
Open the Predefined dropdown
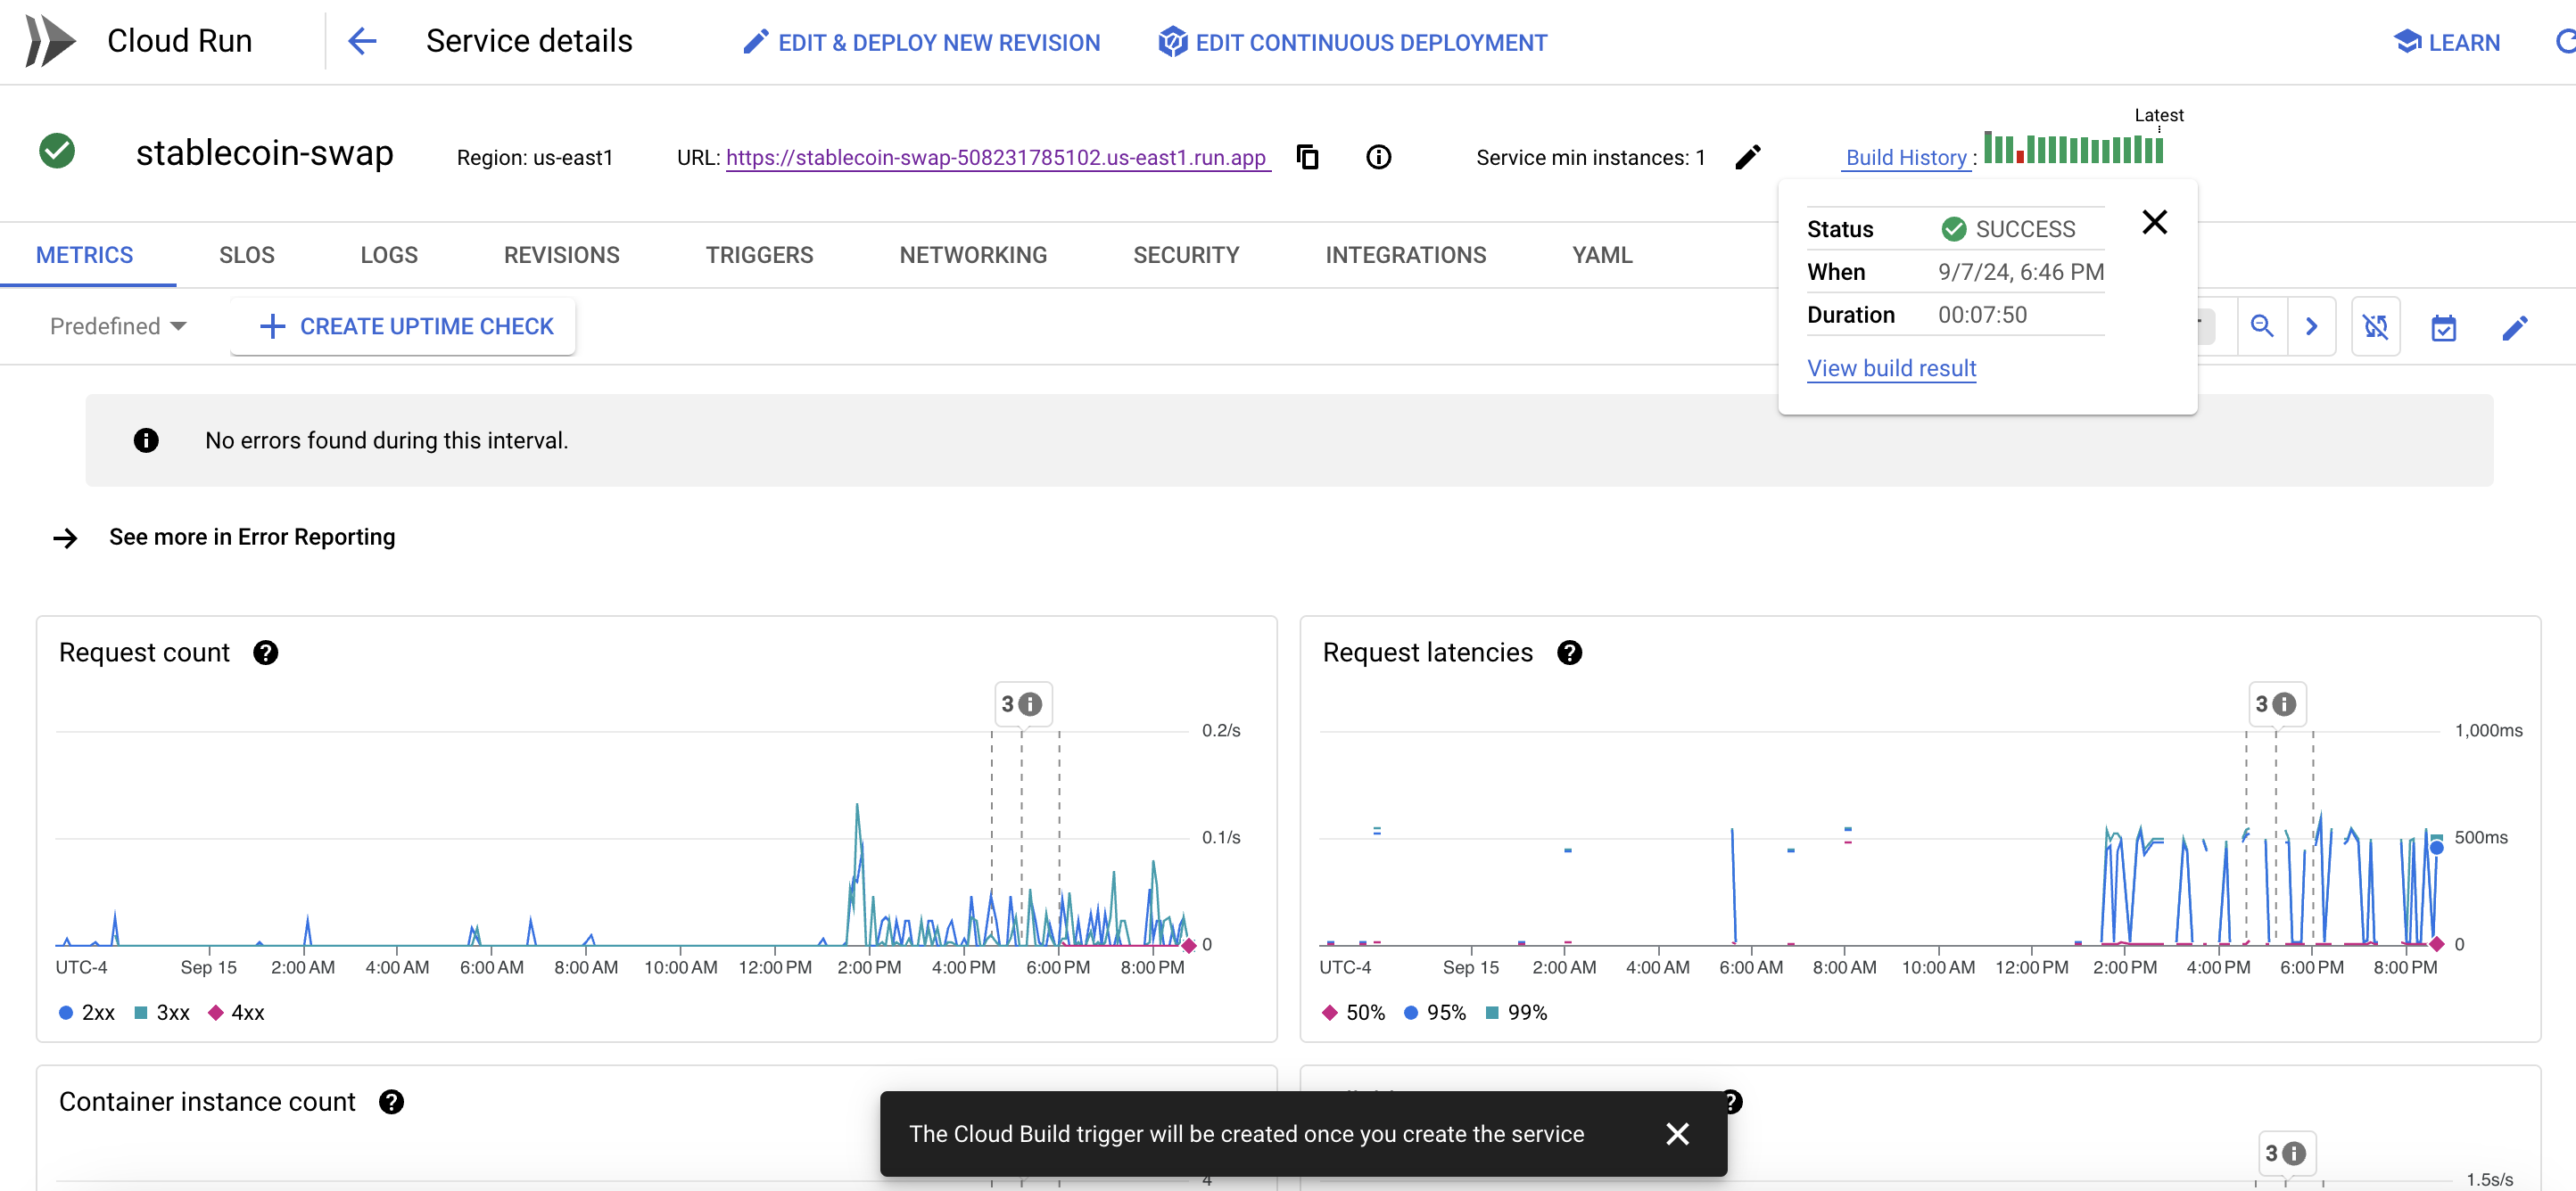[x=118, y=325]
